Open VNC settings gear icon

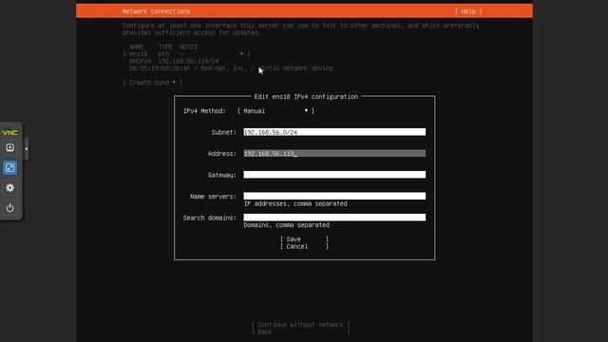click(10, 188)
